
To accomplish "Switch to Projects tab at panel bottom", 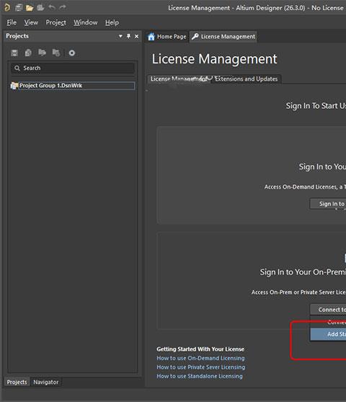I will tap(17, 382).
